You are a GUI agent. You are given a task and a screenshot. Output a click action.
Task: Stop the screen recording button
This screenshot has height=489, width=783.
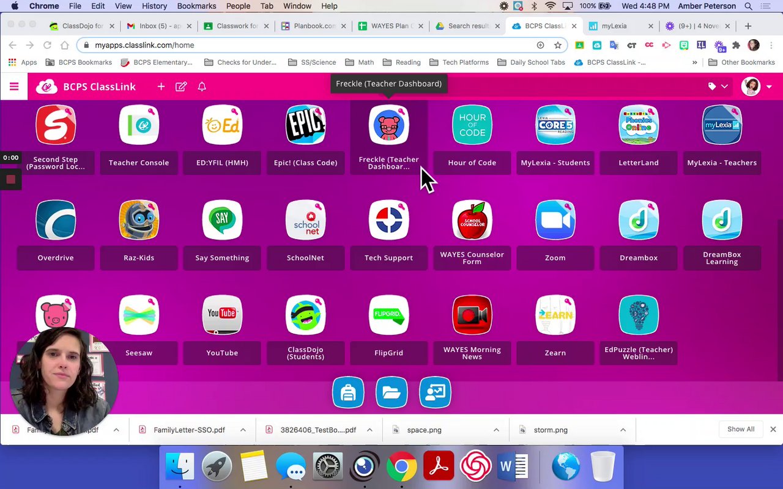[10, 180]
